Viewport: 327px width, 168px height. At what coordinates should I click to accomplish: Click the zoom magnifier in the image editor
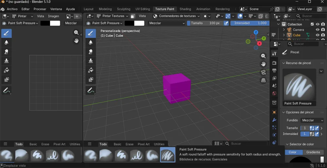pos(76,32)
